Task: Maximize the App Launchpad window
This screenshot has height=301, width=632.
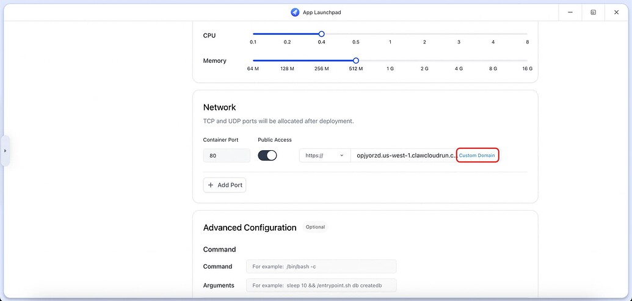Action: point(594,12)
